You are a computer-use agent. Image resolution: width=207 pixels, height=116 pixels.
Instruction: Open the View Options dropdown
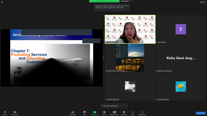tap(126, 1)
